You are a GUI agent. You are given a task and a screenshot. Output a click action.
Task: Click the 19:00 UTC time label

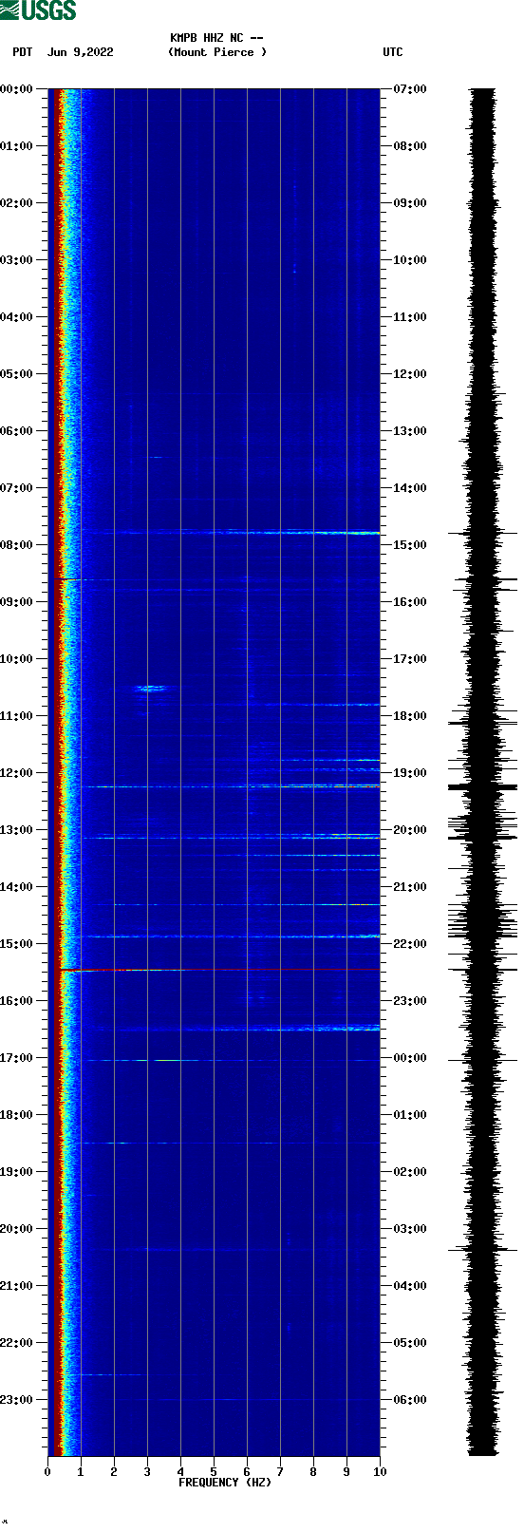tap(410, 773)
